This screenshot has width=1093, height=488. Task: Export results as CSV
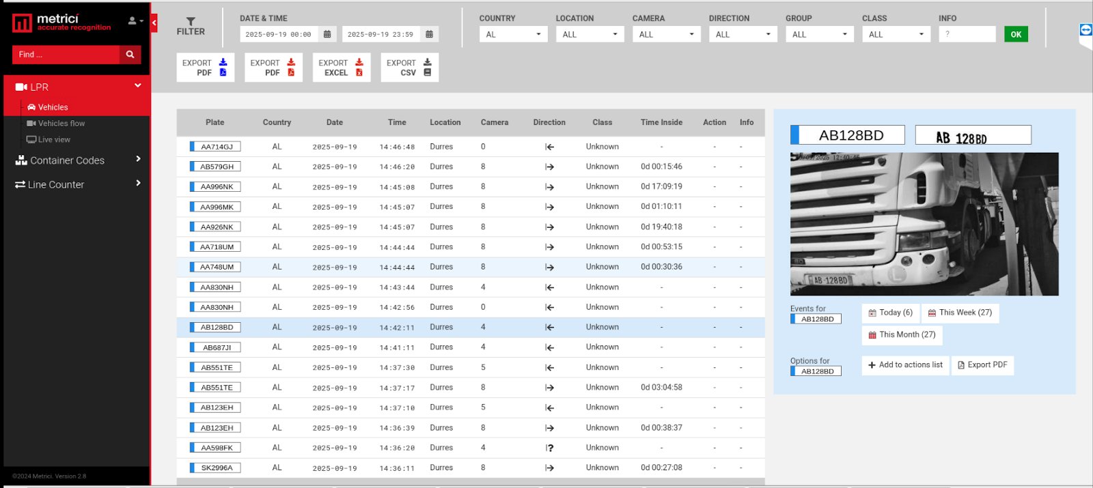409,68
